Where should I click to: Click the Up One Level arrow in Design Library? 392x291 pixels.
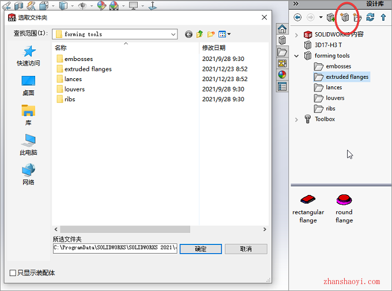383,17
